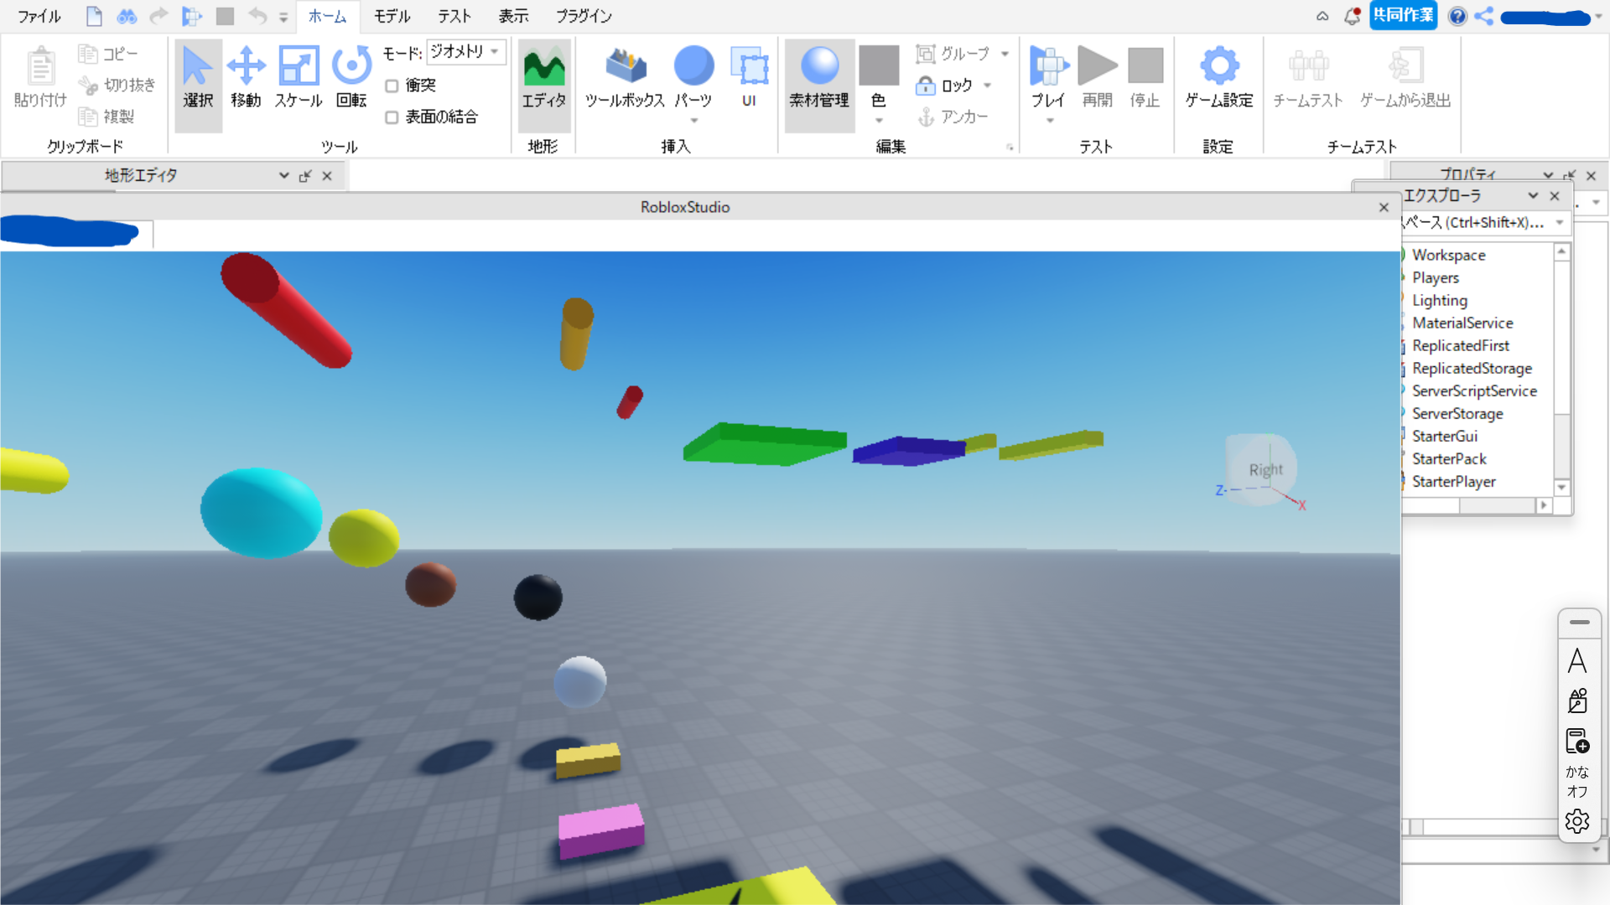The height and width of the screenshot is (905, 1610).
Task: Switch to the Model (モデル) tab
Action: [x=392, y=16]
